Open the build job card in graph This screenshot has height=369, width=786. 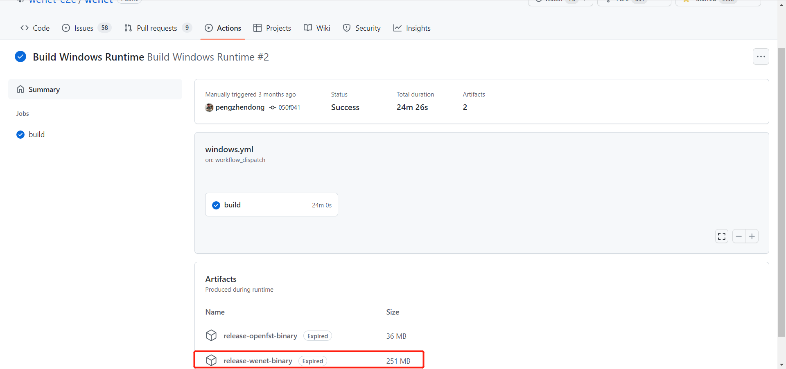click(x=271, y=205)
